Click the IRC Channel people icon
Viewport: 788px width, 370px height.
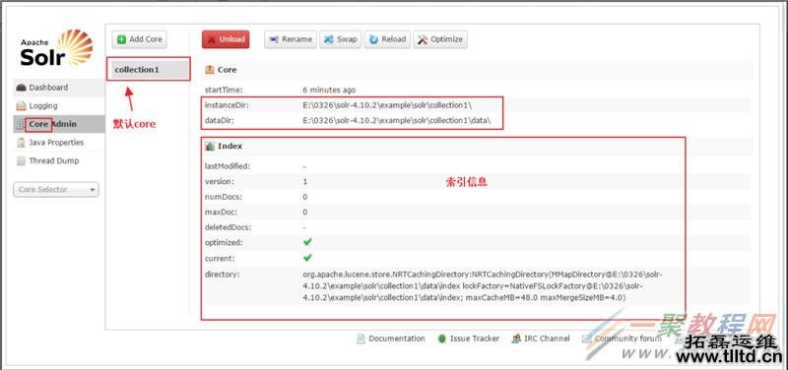(x=515, y=339)
